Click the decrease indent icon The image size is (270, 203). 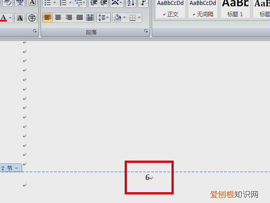[94, 3]
